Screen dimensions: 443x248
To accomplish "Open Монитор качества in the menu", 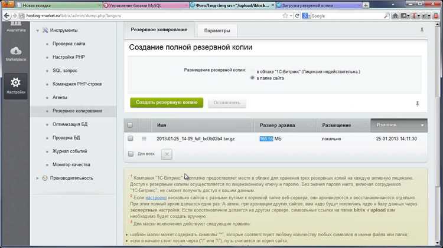I will 71,164.
